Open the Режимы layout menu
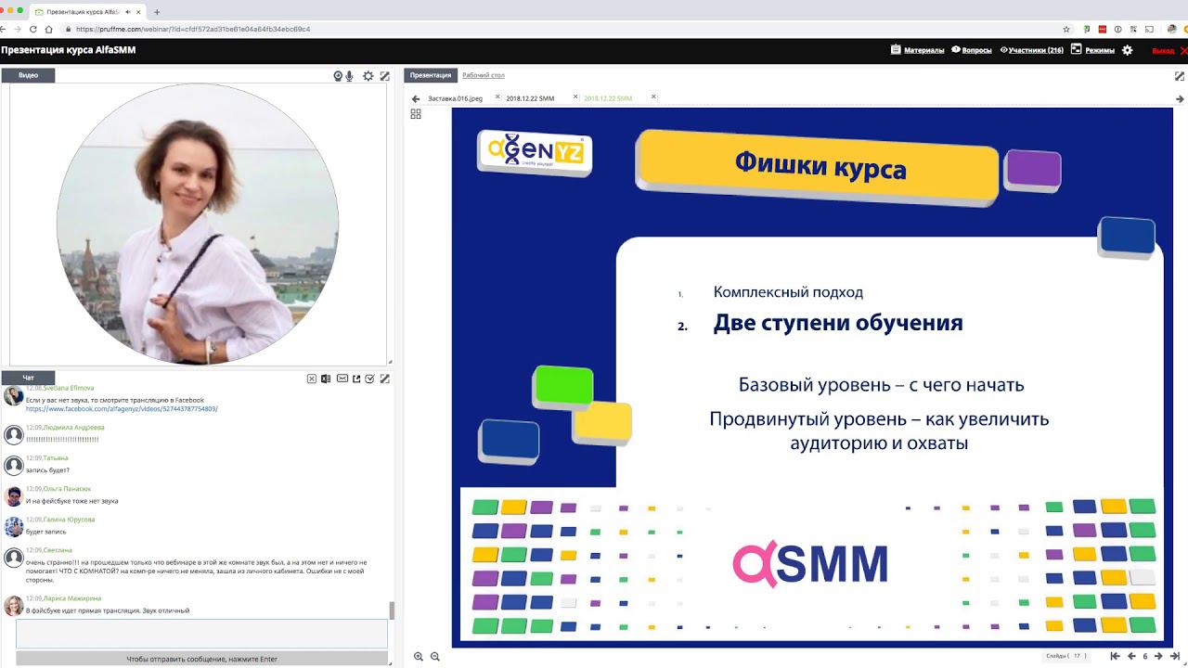 click(1093, 50)
